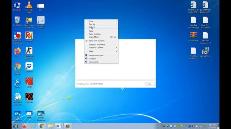The height and width of the screenshot is (129, 231).
Task: Select the Half Life desktop shortcut
Action: coord(29,98)
